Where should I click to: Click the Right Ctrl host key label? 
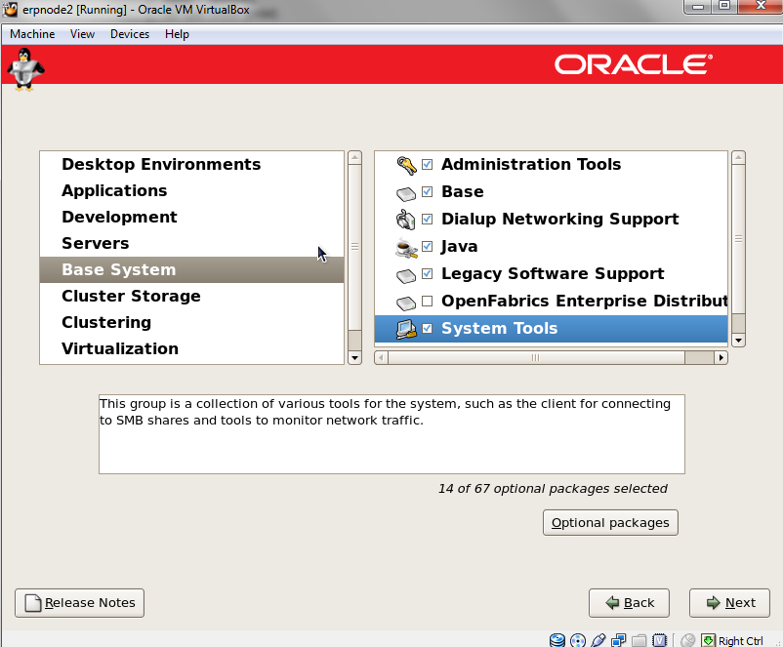pyautogui.click(x=741, y=640)
